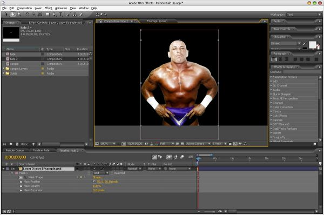324x215 pixels.
Task: Select the Type tool
Action: (x=60, y=14)
